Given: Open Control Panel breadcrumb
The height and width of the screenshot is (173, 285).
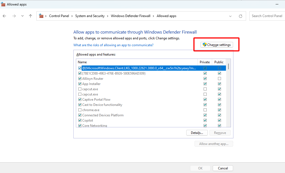Looking at the screenshot, I should tap(59, 16).
